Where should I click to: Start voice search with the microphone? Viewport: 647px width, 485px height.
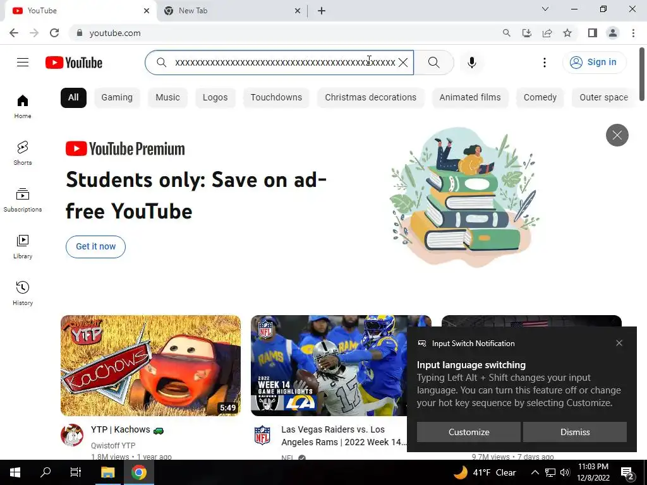pyautogui.click(x=472, y=63)
